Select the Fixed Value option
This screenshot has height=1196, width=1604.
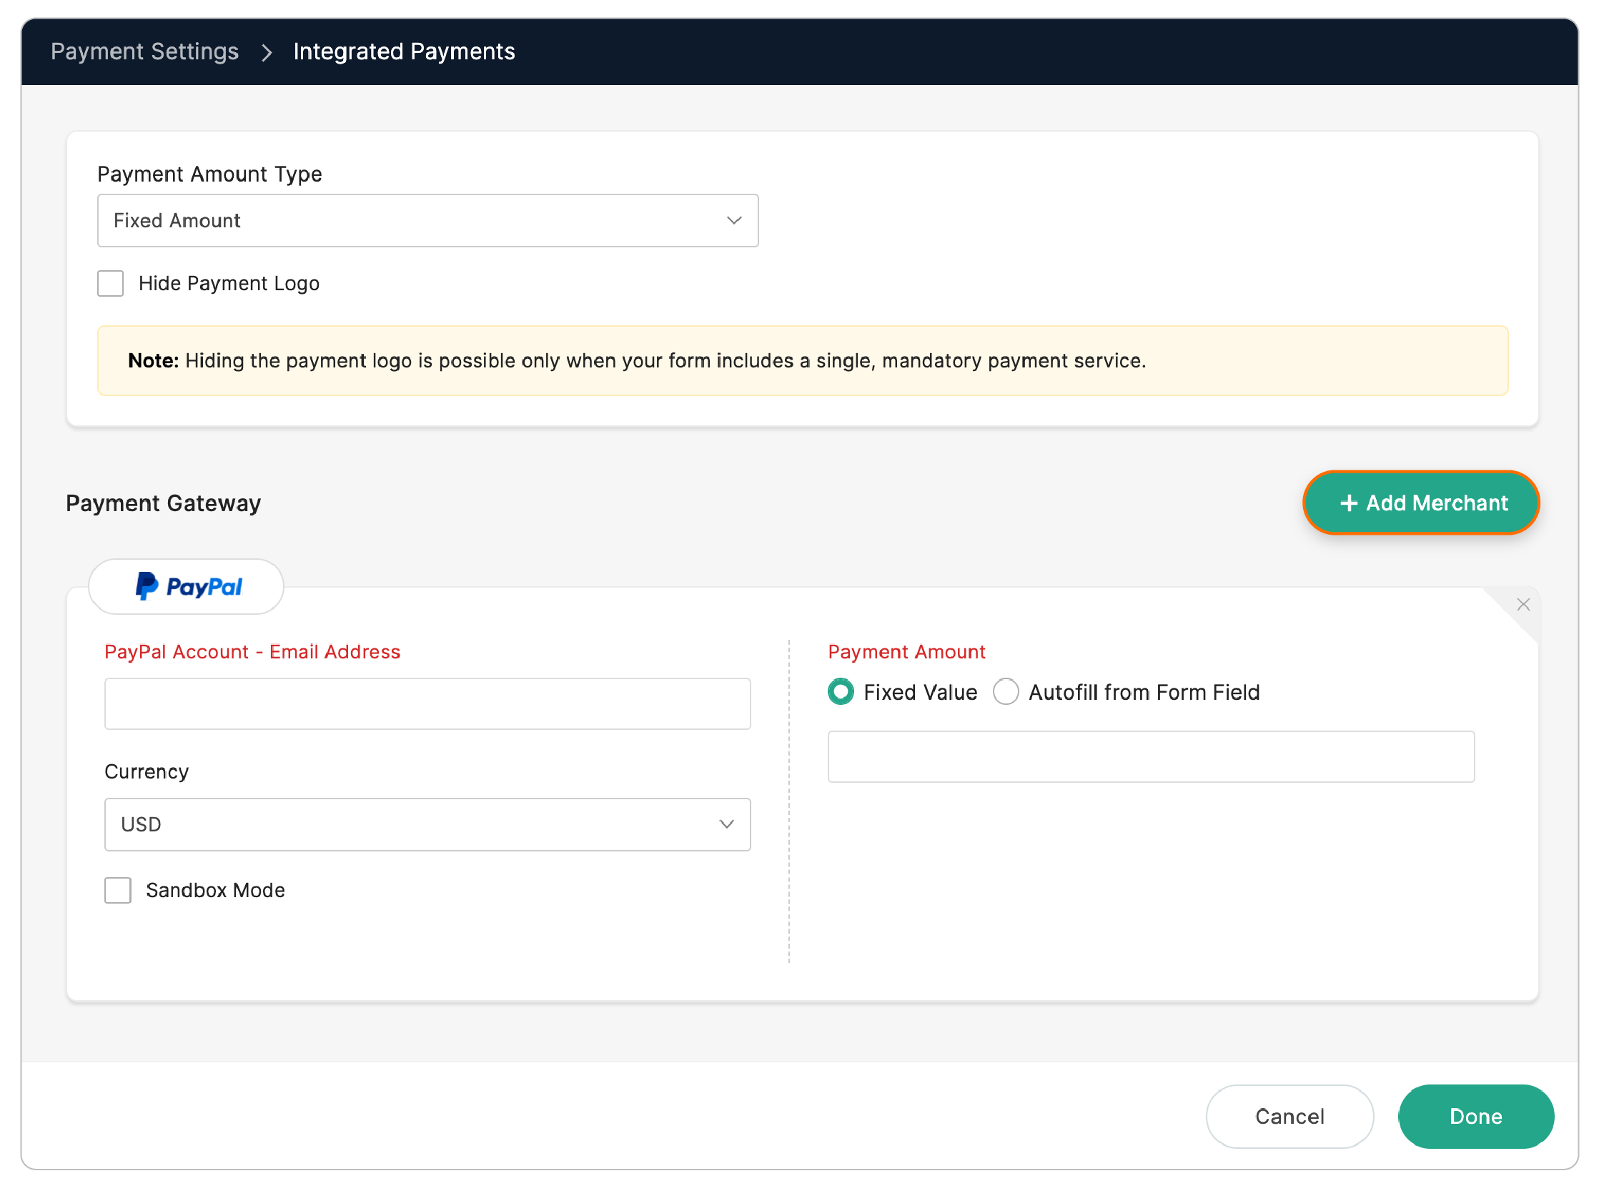coord(841,692)
